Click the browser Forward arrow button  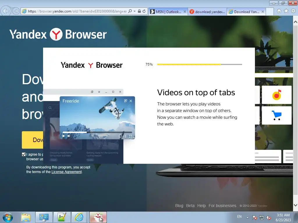pyautogui.click(x=16, y=11)
